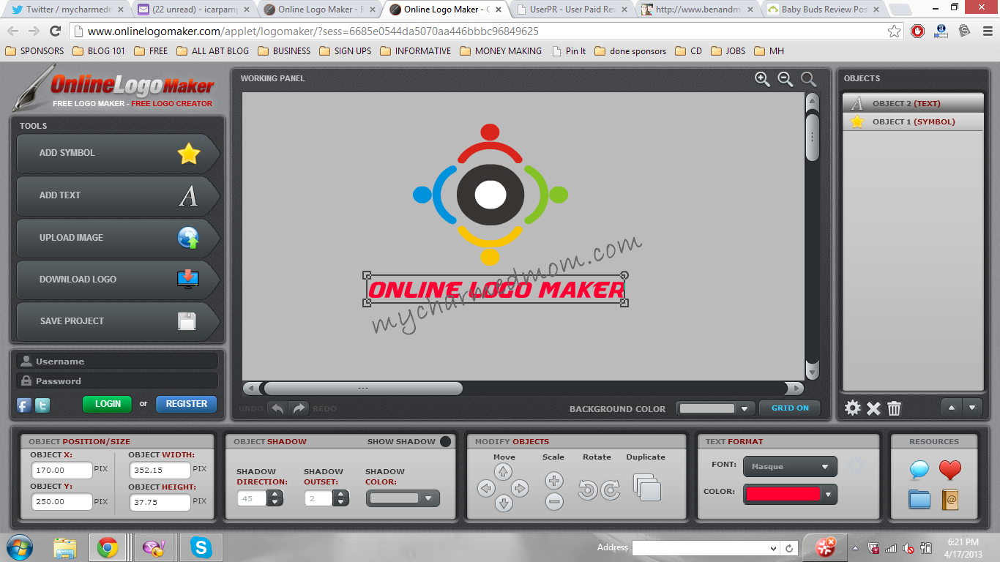Click the red text color swatch
The height and width of the screenshot is (562, 1000).
point(782,494)
